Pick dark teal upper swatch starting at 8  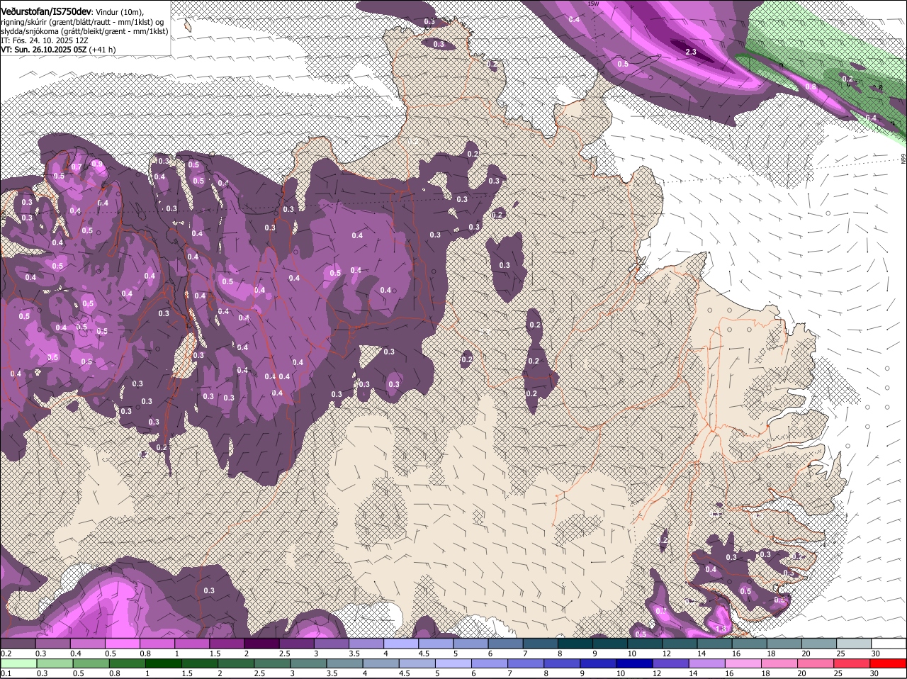[576, 643]
